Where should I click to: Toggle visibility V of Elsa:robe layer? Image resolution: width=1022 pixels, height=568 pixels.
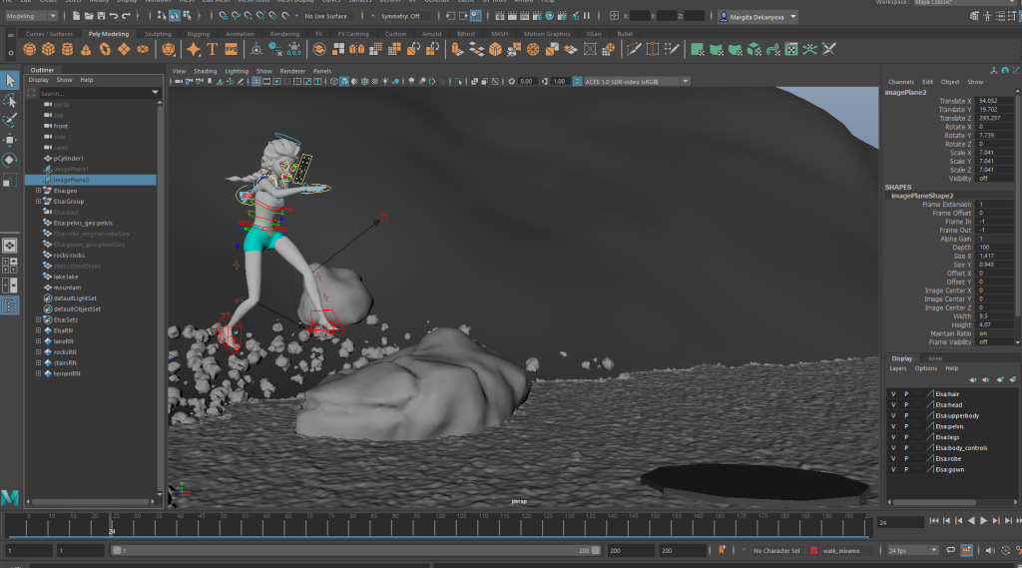pyautogui.click(x=893, y=458)
